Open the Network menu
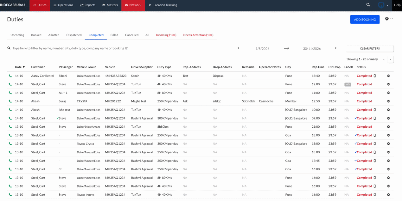Viewport: 402px width, 201px height. pos(133,5)
